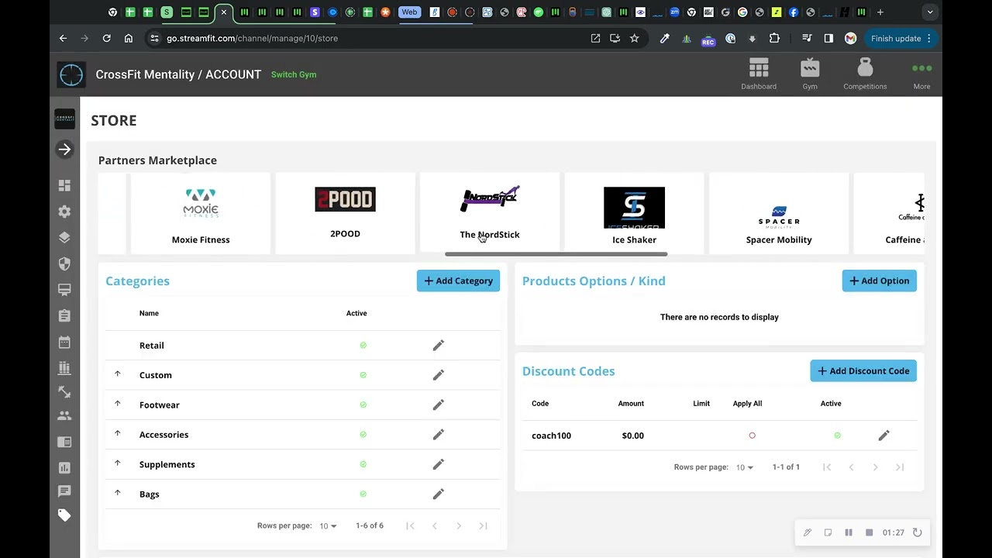The image size is (992, 558).
Task: Edit the Retail category pencil icon
Action: (439, 346)
